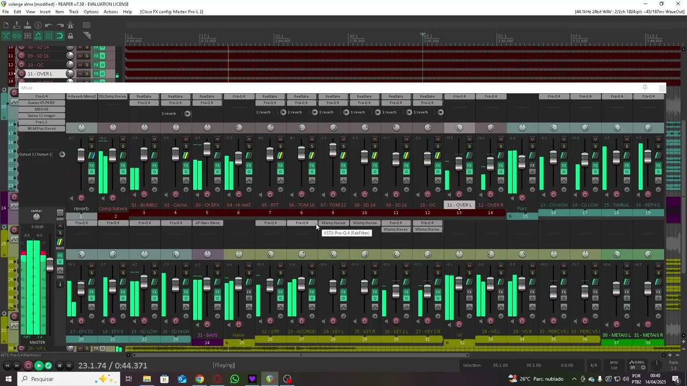Click the master track volume fader
Viewport: 687px width, 386px height.
pos(50,264)
